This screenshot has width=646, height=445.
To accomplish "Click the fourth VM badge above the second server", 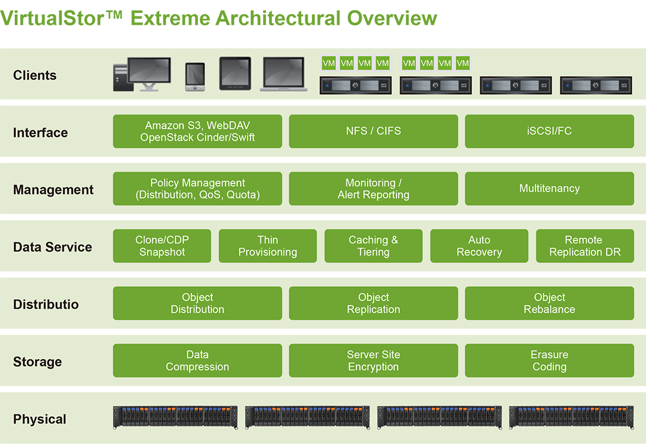I will (463, 63).
